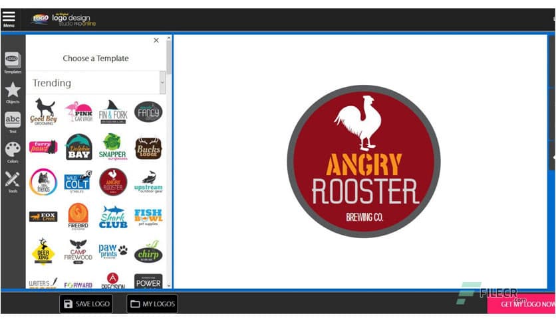This screenshot has height=321, width=556.
Task: Choose the Bucks Lodge template
Action: tap(148, 148)
